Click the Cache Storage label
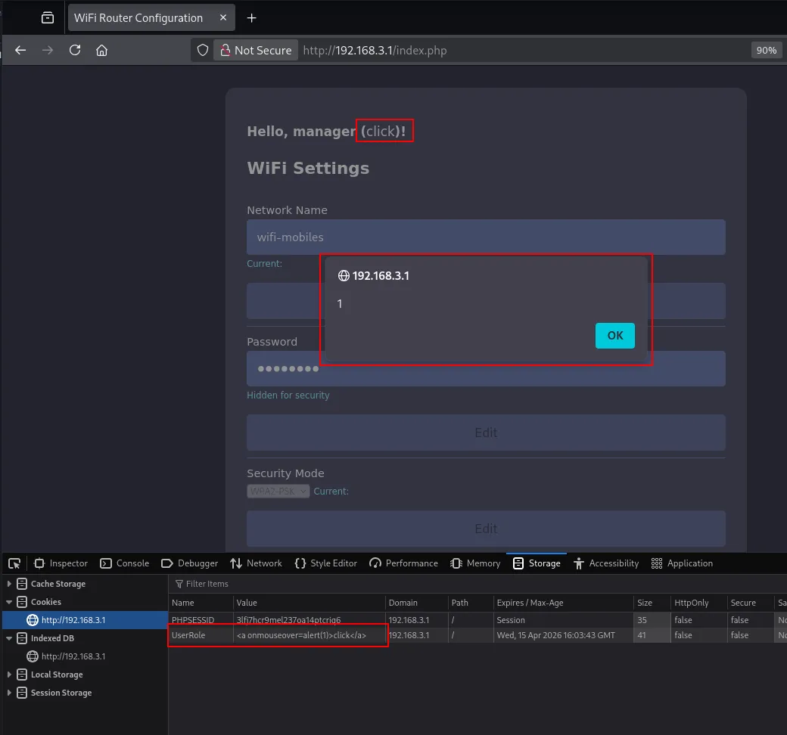787x735 pixels. 58,584
